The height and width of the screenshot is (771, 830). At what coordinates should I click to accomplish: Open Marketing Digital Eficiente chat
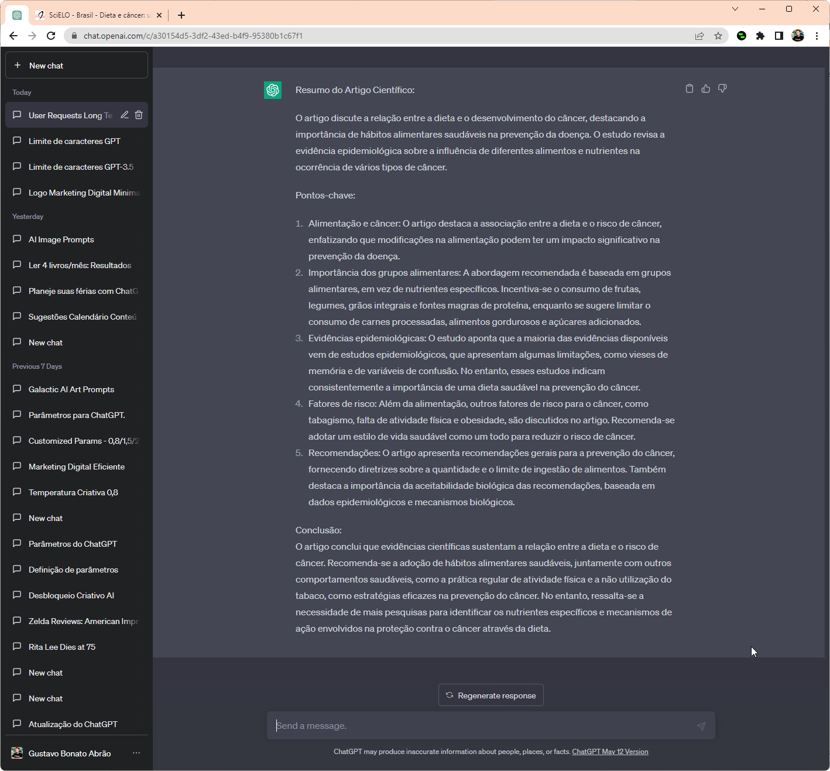coord(77,467)
